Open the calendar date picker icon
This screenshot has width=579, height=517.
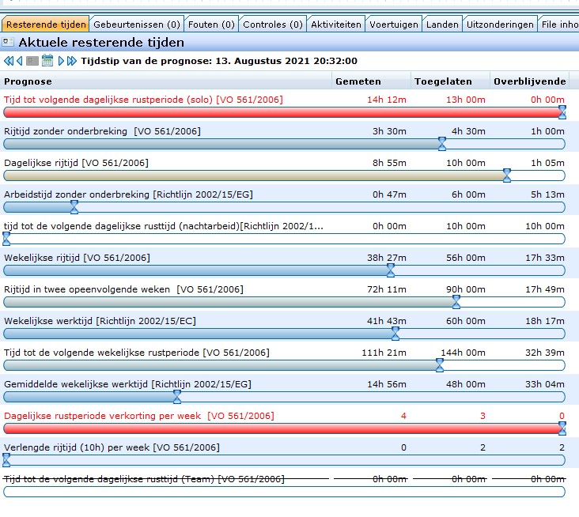47,61
